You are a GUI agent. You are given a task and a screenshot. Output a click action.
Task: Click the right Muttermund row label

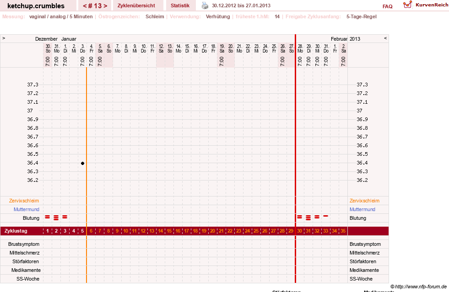[362, 209]
